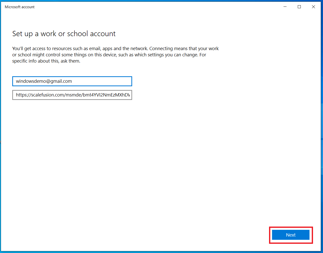Image resolution: width=323 pixels, height=253 pixels.
Task: Focus the windowsdemo@gmail.com email field
Action: point(72,81)
